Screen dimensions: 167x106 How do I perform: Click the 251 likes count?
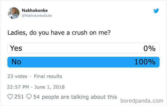coord(19,97)
